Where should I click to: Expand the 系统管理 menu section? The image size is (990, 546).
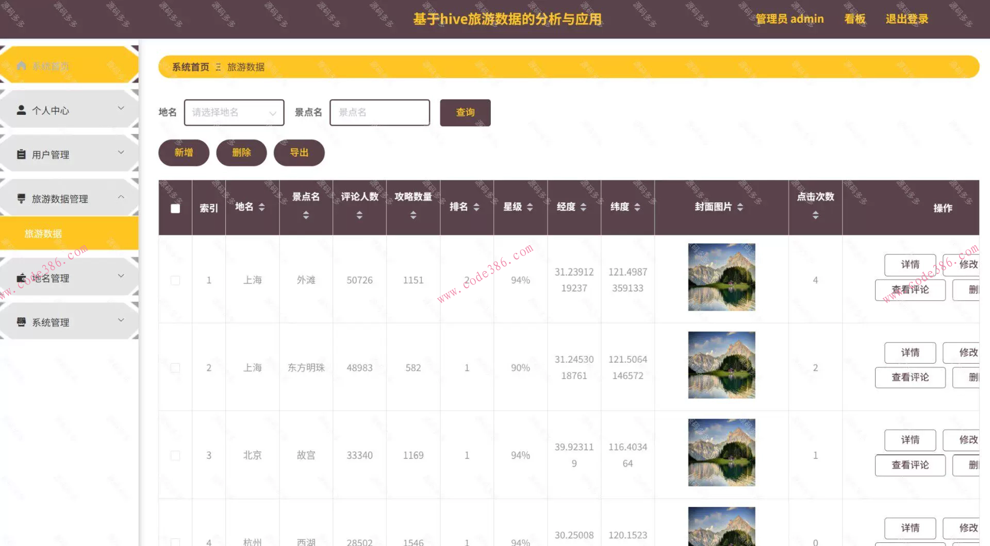pyautogui.click(x=122, y=319)
